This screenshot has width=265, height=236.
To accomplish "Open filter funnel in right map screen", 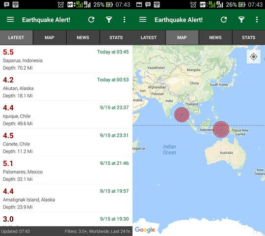I will point(241,20).
